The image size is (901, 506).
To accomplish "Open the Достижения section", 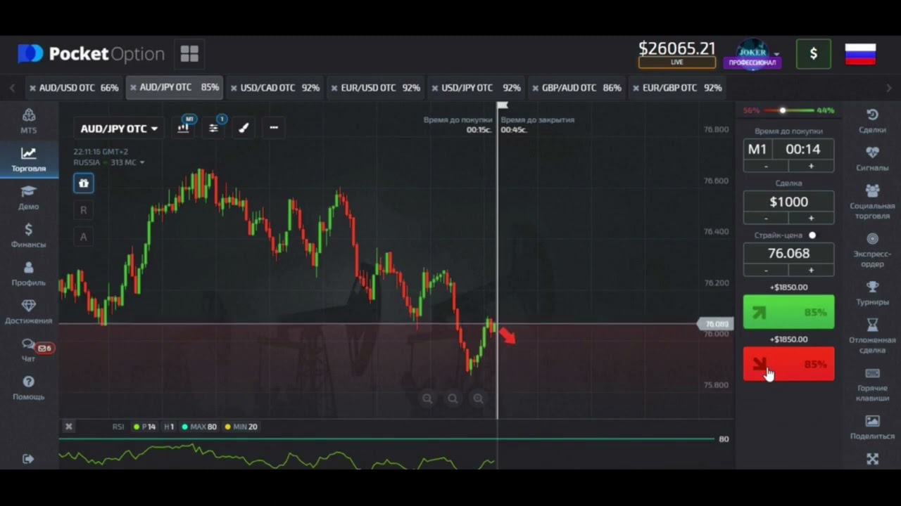I will click(29, 311).
